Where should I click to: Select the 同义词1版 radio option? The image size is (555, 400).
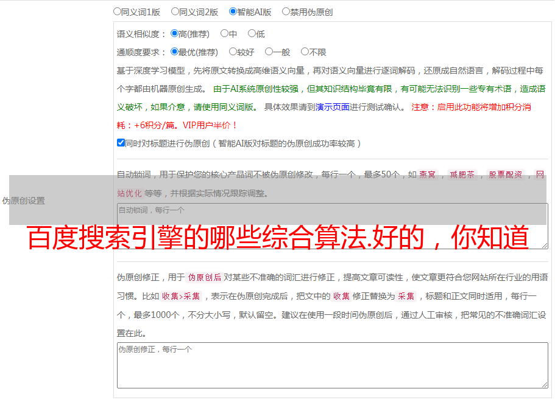tap(117, 12)
